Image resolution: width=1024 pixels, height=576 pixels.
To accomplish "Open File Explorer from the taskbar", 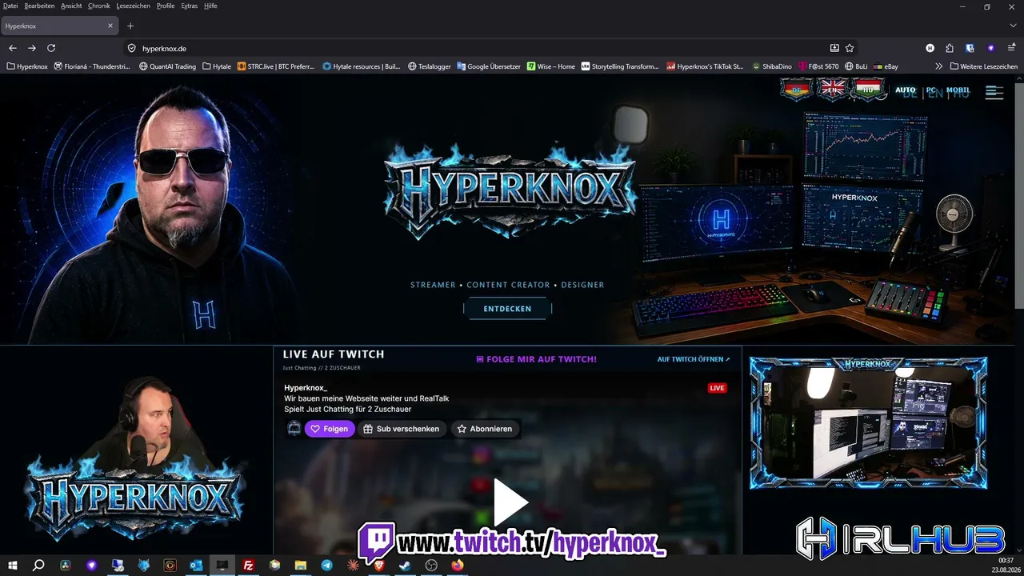I will (301, 566).
